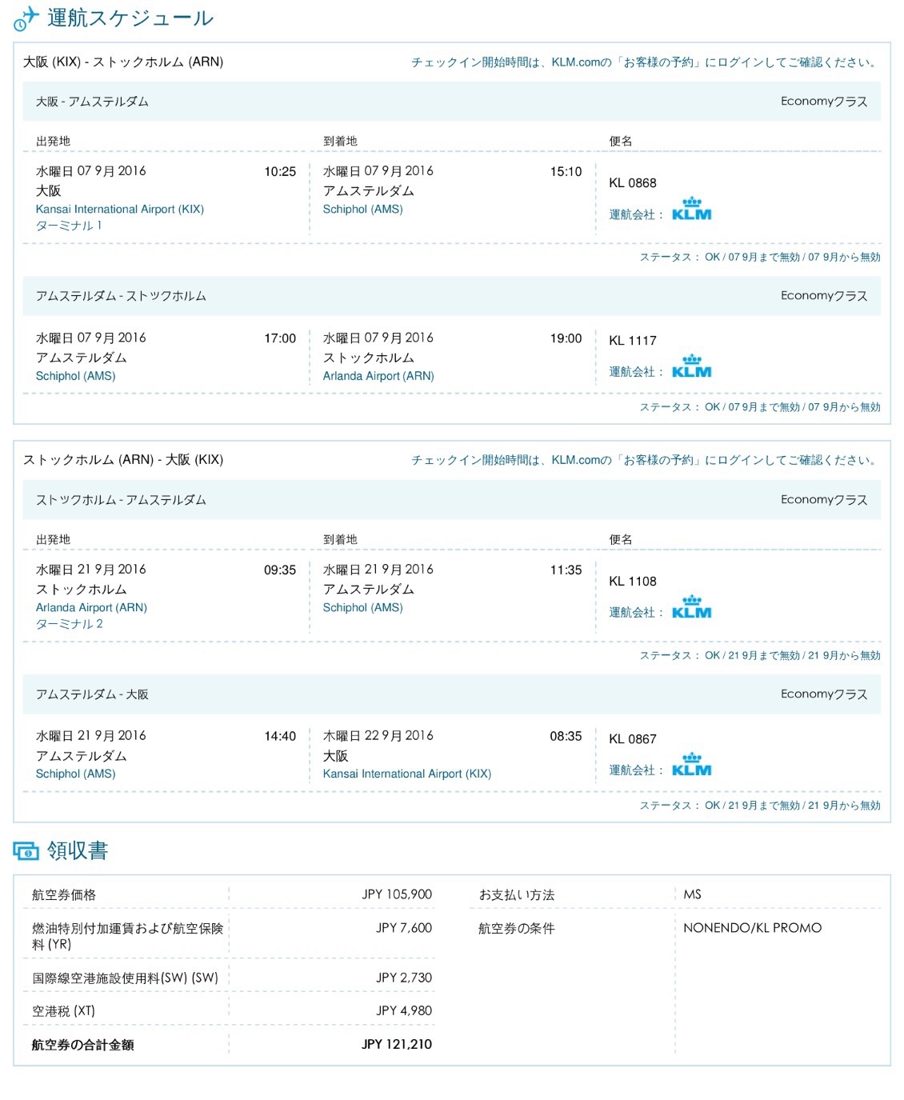This screenshot has height=1100, width=904.
Task: Click the ターミナル 1 terminal link
Action: (x=69, y=226)
